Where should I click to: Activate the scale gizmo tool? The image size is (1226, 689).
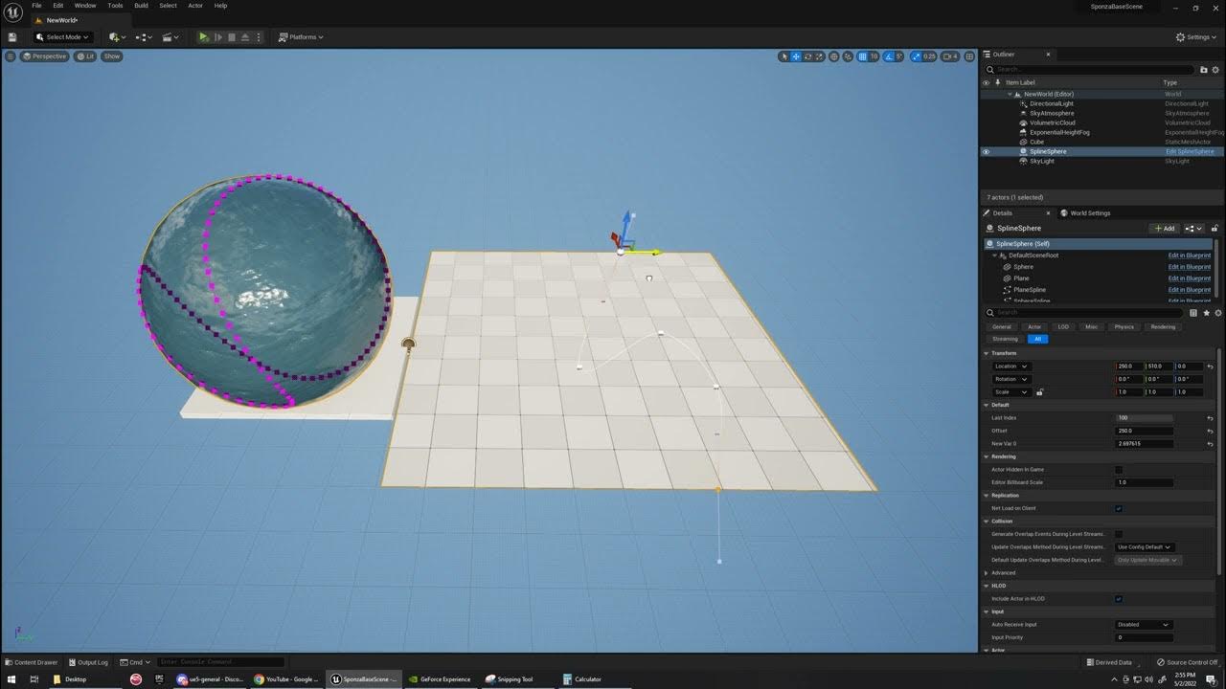pyautogui.click(x=819, y=56)
